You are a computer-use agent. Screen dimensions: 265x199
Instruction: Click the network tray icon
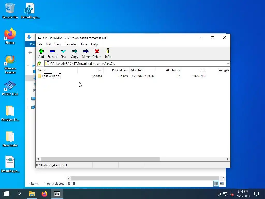pyautogui.click(x=225, y=194)
